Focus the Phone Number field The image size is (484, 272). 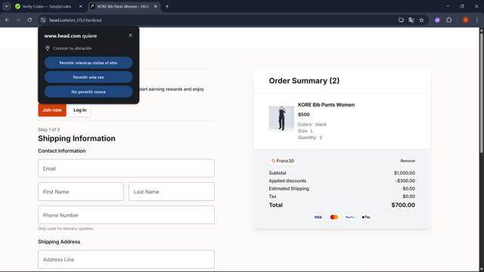click(126, 215)
